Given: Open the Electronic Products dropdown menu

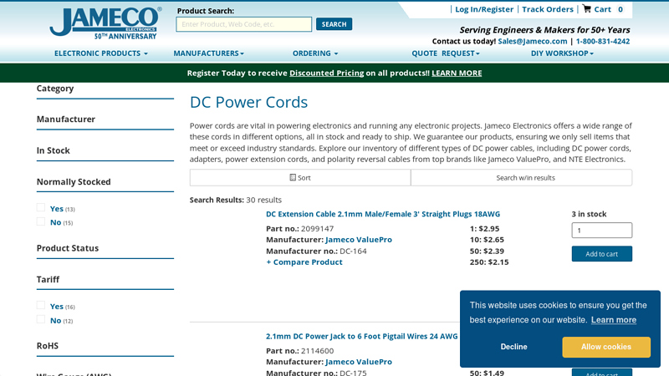Looking at the screenshot, I should point(100,53).
